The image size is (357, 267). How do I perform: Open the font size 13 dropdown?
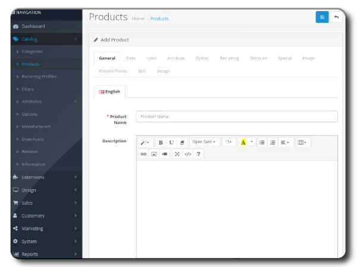click(x=229, y=142)
